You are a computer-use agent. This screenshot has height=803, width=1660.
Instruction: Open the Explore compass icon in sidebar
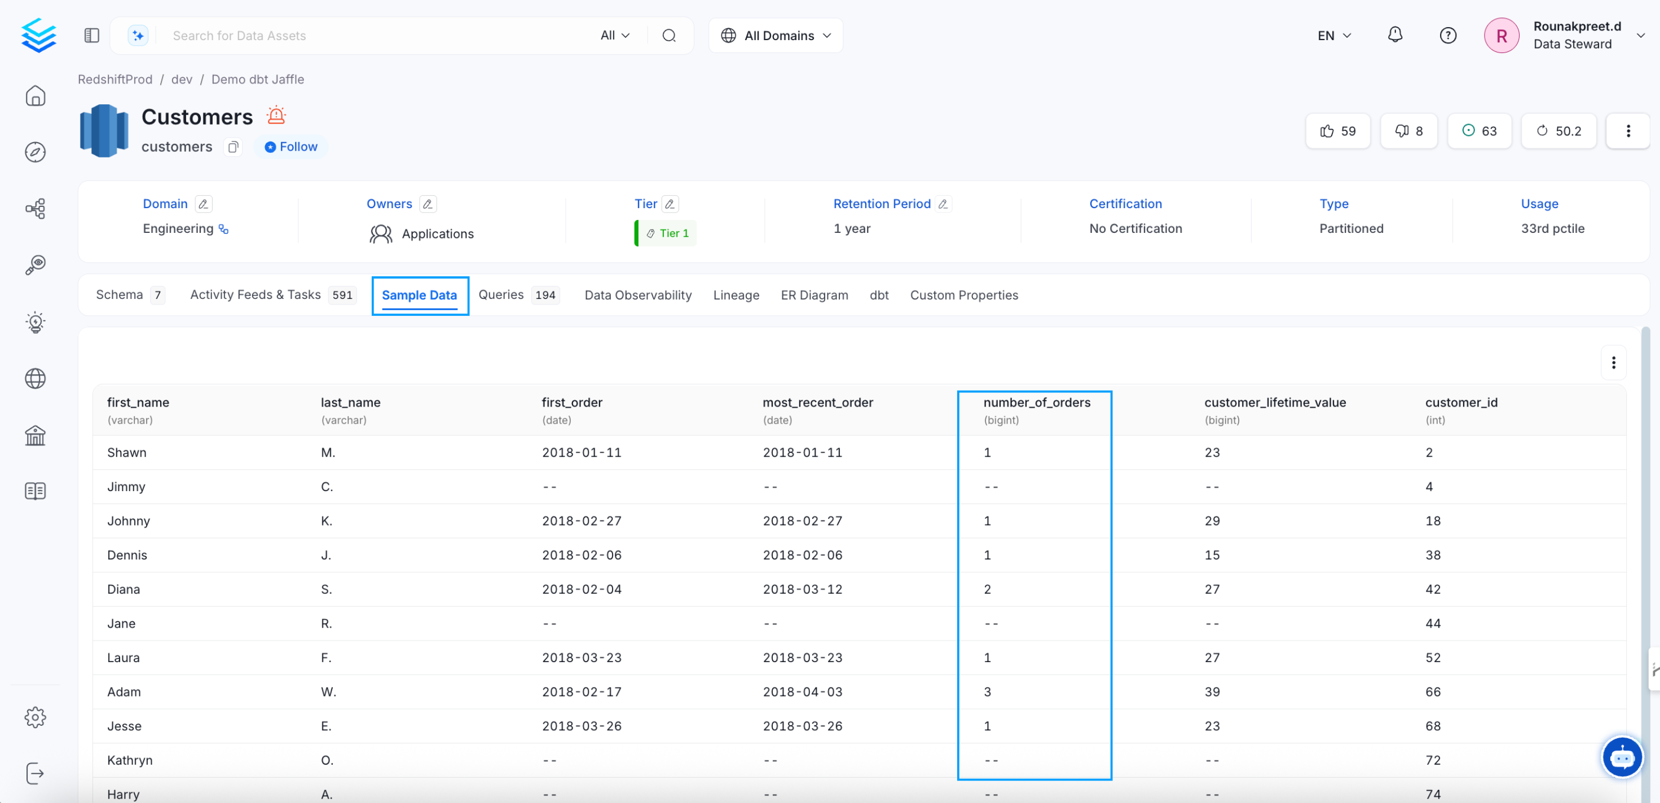point(36,152)
